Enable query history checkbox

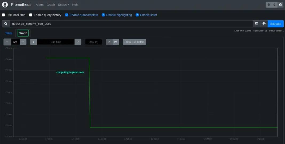31,15
